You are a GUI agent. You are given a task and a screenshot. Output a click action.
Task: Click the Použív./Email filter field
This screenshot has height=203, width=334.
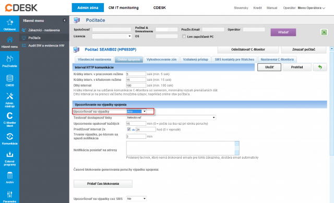(x=213, y=30)
